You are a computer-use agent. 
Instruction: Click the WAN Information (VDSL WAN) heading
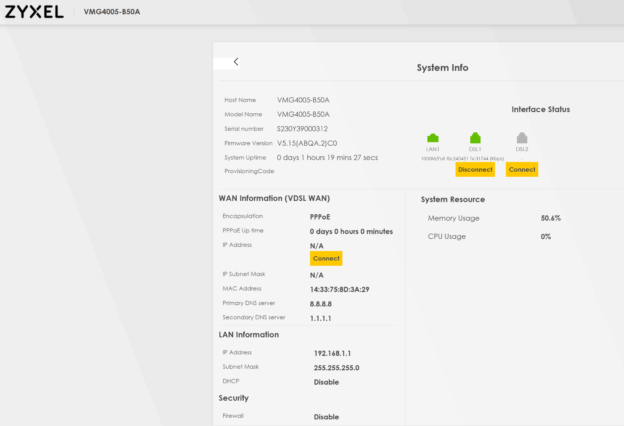point(274,199)
